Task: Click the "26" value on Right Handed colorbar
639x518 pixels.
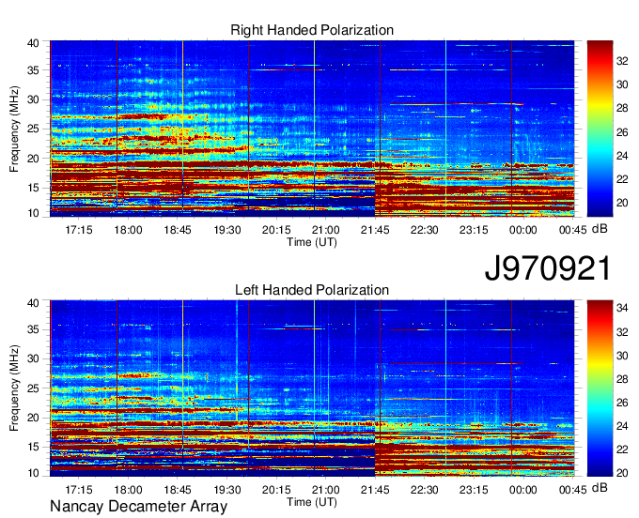Action: pos(622,131)
